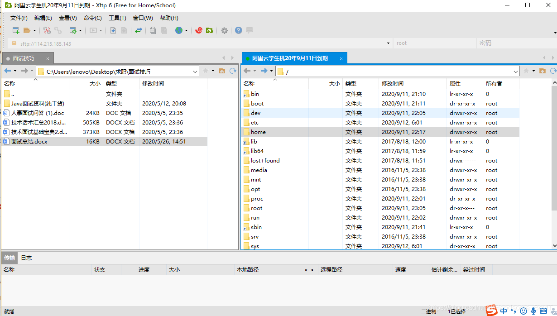Image resolution: width=557 pixels, height=316 pixels.
Task: Select the 面试总结.docx file
Action: [x=104, y=142]
